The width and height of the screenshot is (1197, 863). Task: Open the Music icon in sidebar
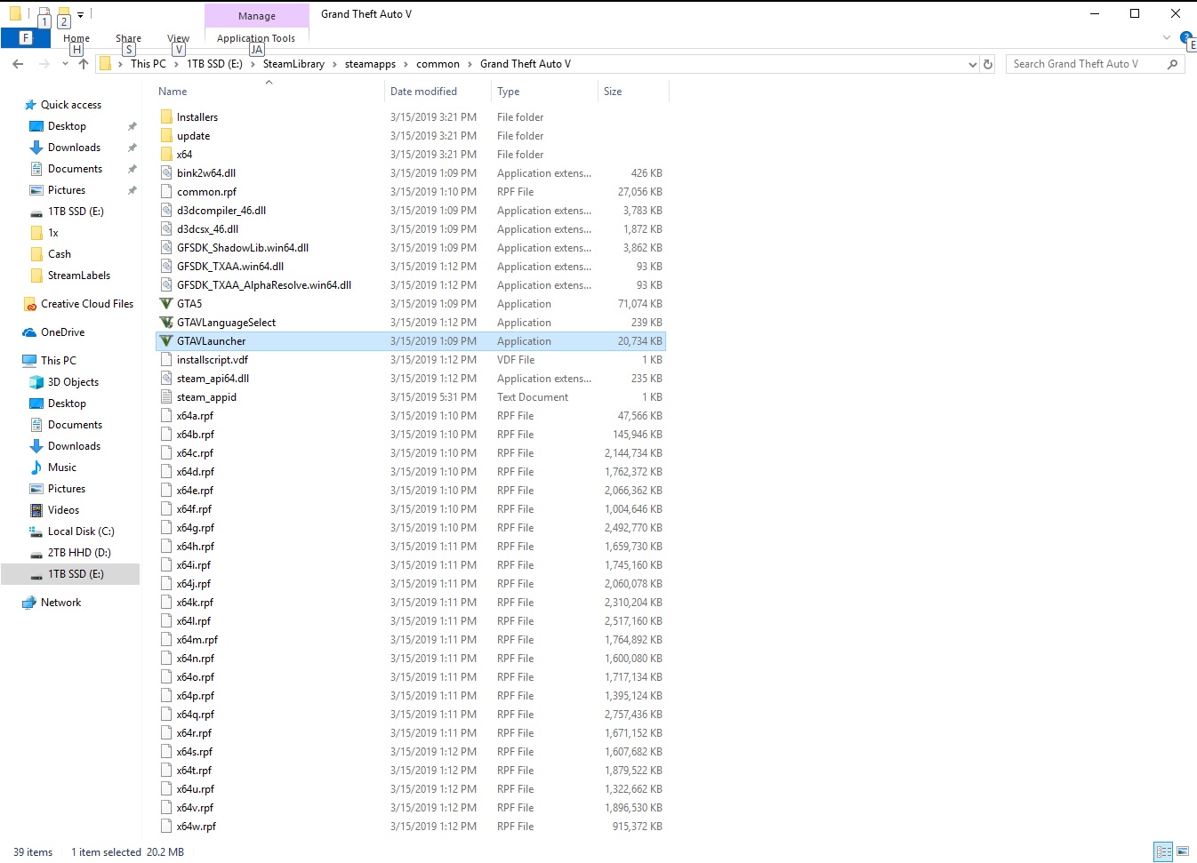click(36, 467)
